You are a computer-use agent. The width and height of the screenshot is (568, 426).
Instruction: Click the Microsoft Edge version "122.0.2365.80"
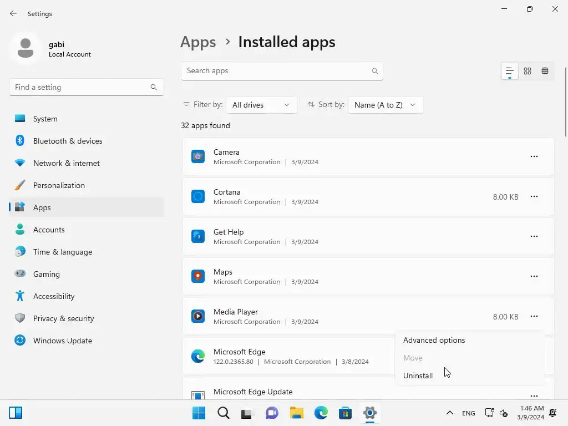pos(234,362)
